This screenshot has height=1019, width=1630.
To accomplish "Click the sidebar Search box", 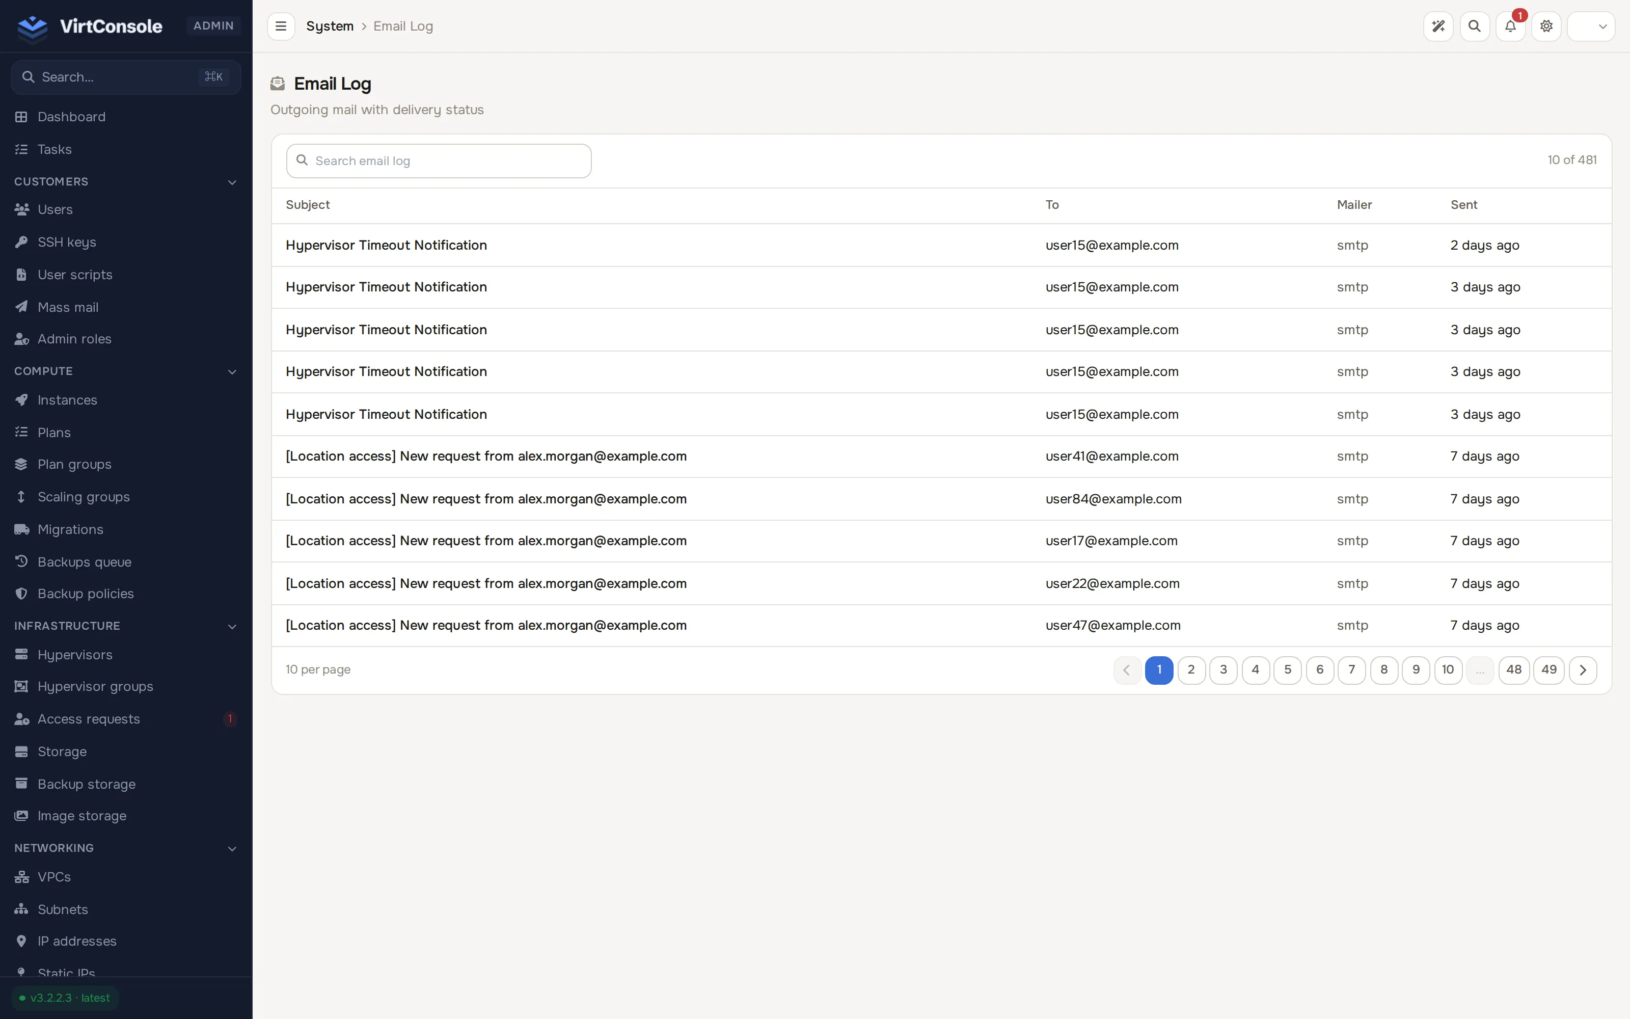I will [x=126, y=77].
